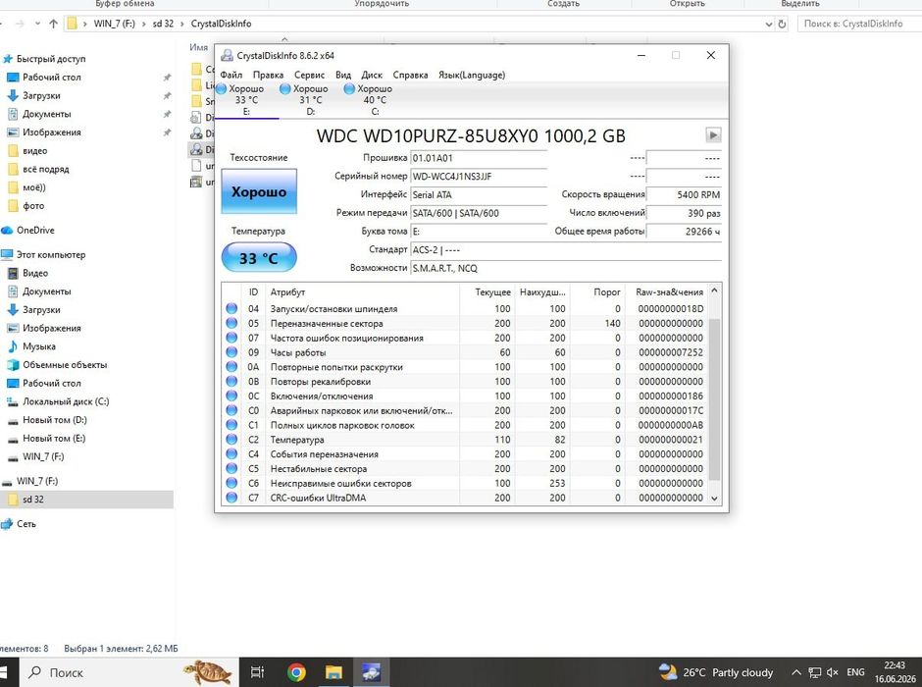Click the status orb for attribute 0A
The image size is (922, 687).
click(231, 366)
